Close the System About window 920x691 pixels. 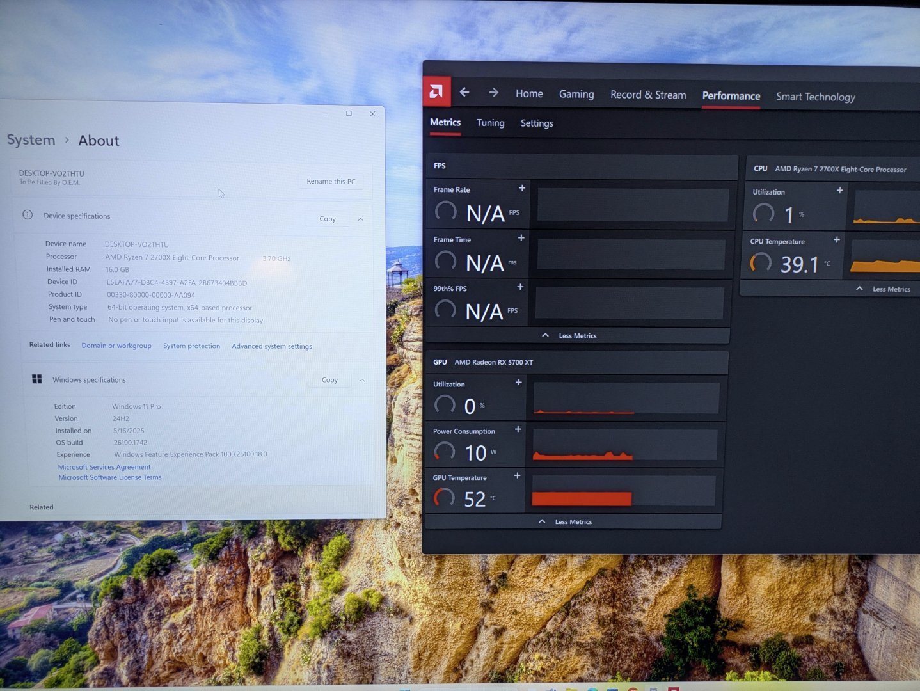pos(372,114)
